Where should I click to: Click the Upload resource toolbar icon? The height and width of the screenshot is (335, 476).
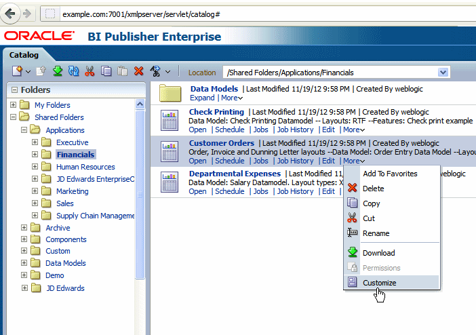tap(41, 71)
